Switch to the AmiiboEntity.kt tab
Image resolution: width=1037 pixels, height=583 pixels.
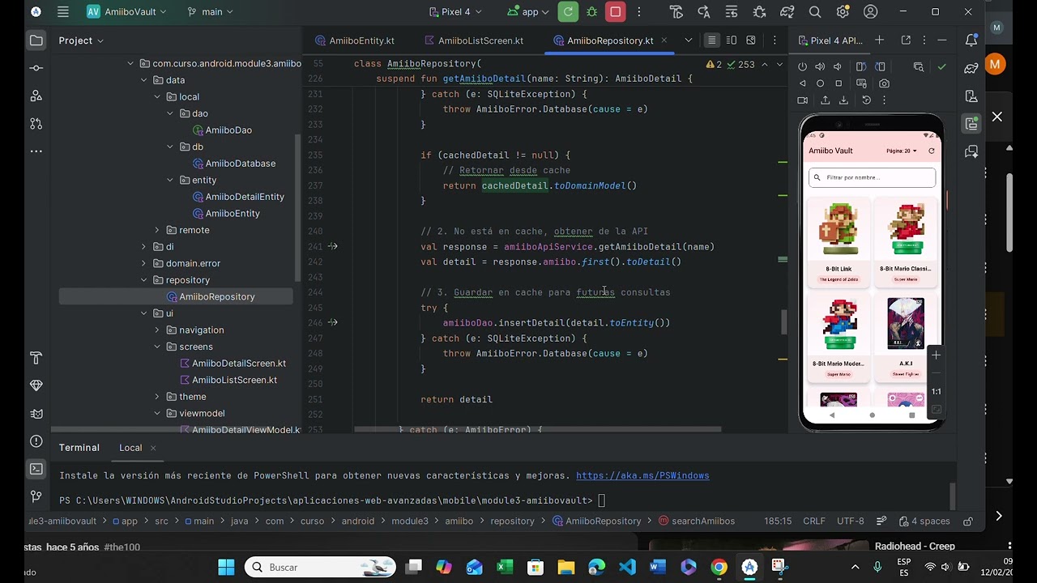point(354,40)
